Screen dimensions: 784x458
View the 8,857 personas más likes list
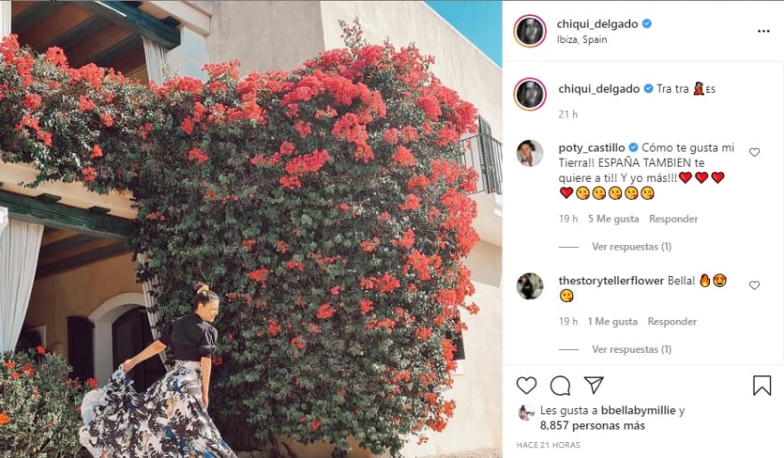592,426
